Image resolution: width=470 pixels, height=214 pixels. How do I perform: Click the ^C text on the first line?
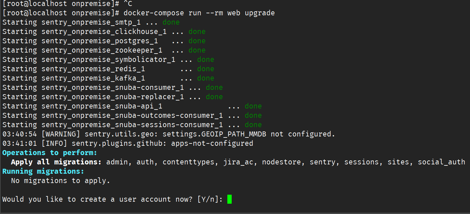tap(128, 4)
